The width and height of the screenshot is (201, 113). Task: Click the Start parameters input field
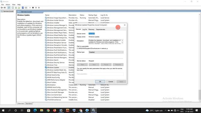pos(107,74)
